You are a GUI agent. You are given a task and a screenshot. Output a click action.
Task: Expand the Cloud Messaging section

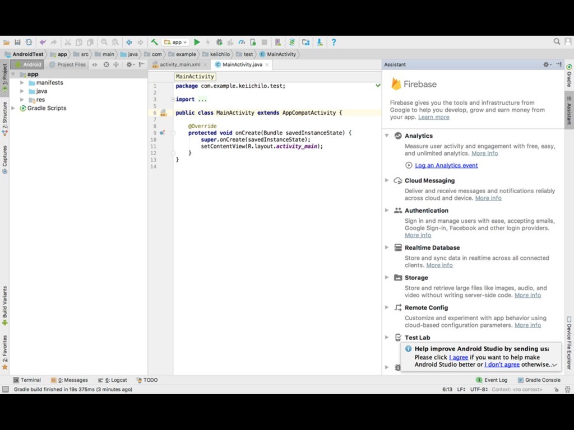387,180
